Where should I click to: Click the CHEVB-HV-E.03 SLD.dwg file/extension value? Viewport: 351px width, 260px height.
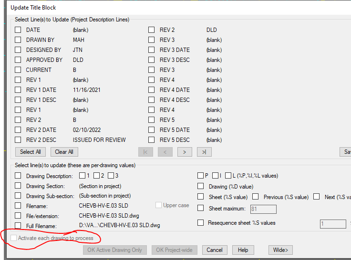click(x=109, y=216)
